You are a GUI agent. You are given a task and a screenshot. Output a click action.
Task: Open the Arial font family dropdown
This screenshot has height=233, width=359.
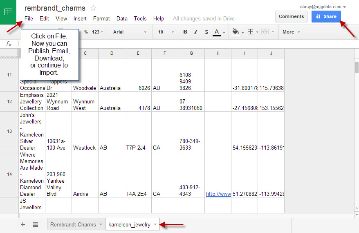(x=130, y=32)
